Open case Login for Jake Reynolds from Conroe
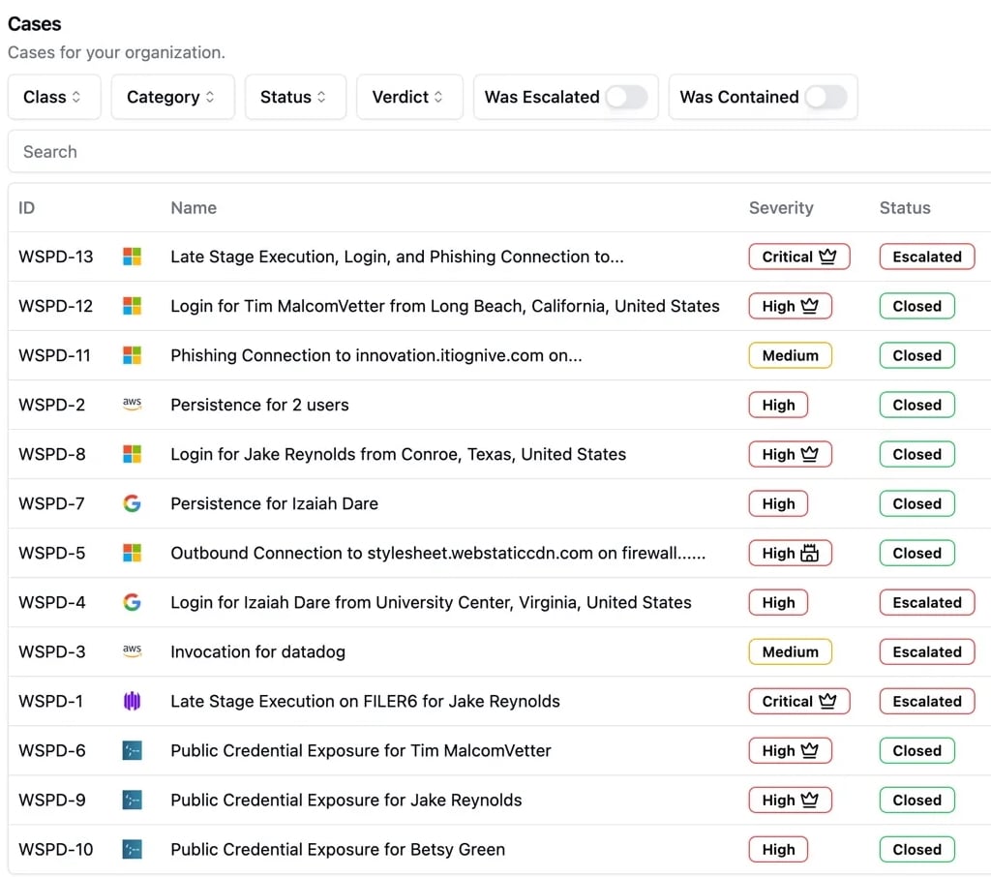This screenshot has height=877, width=991. pyautogui.click(x=398, y=454)
